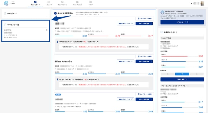208x113 pixels.
Task: Click the 詳細を確認 button
Action: [x=182, y=79]
